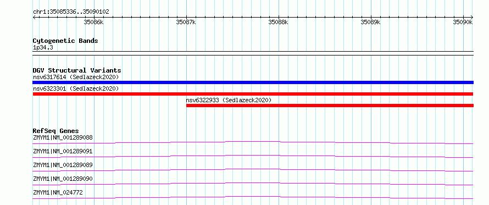Open nsv6322933 (Sedlazeck2020) label

click(x=229, y=100)
